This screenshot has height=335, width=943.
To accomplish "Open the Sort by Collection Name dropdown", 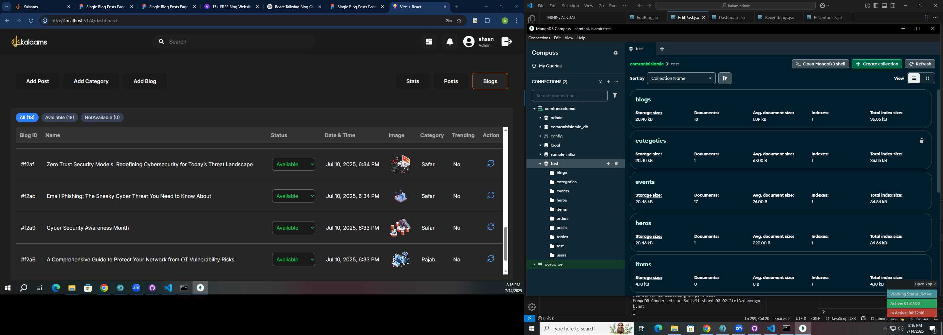I will coord(681,78).
